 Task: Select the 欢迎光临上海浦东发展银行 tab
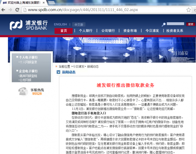click(23, 3)
